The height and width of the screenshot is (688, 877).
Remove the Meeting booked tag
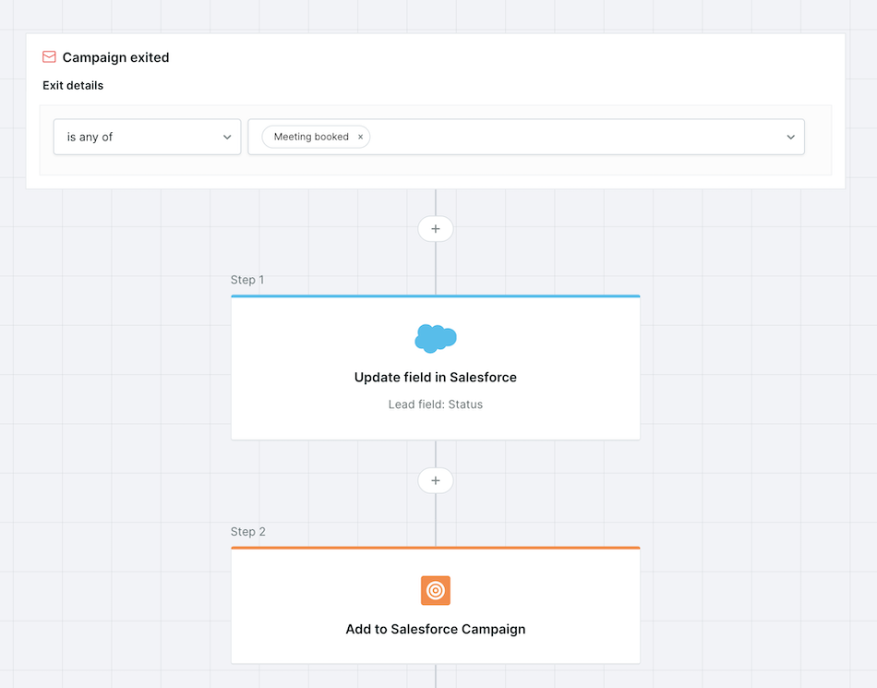point(360,137)
